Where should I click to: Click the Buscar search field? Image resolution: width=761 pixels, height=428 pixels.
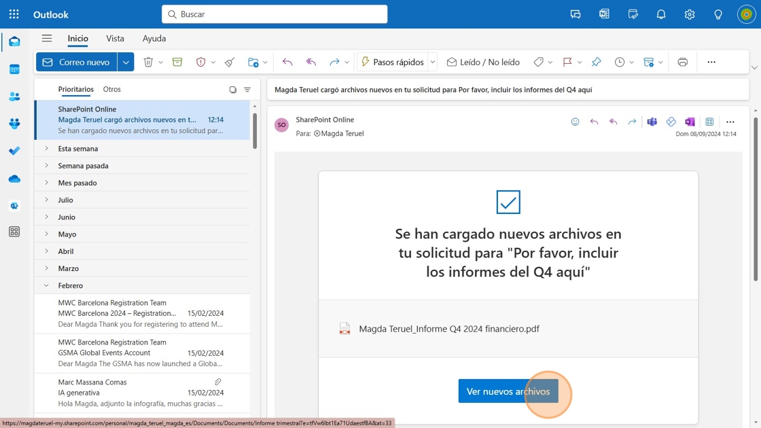(275, 14)
